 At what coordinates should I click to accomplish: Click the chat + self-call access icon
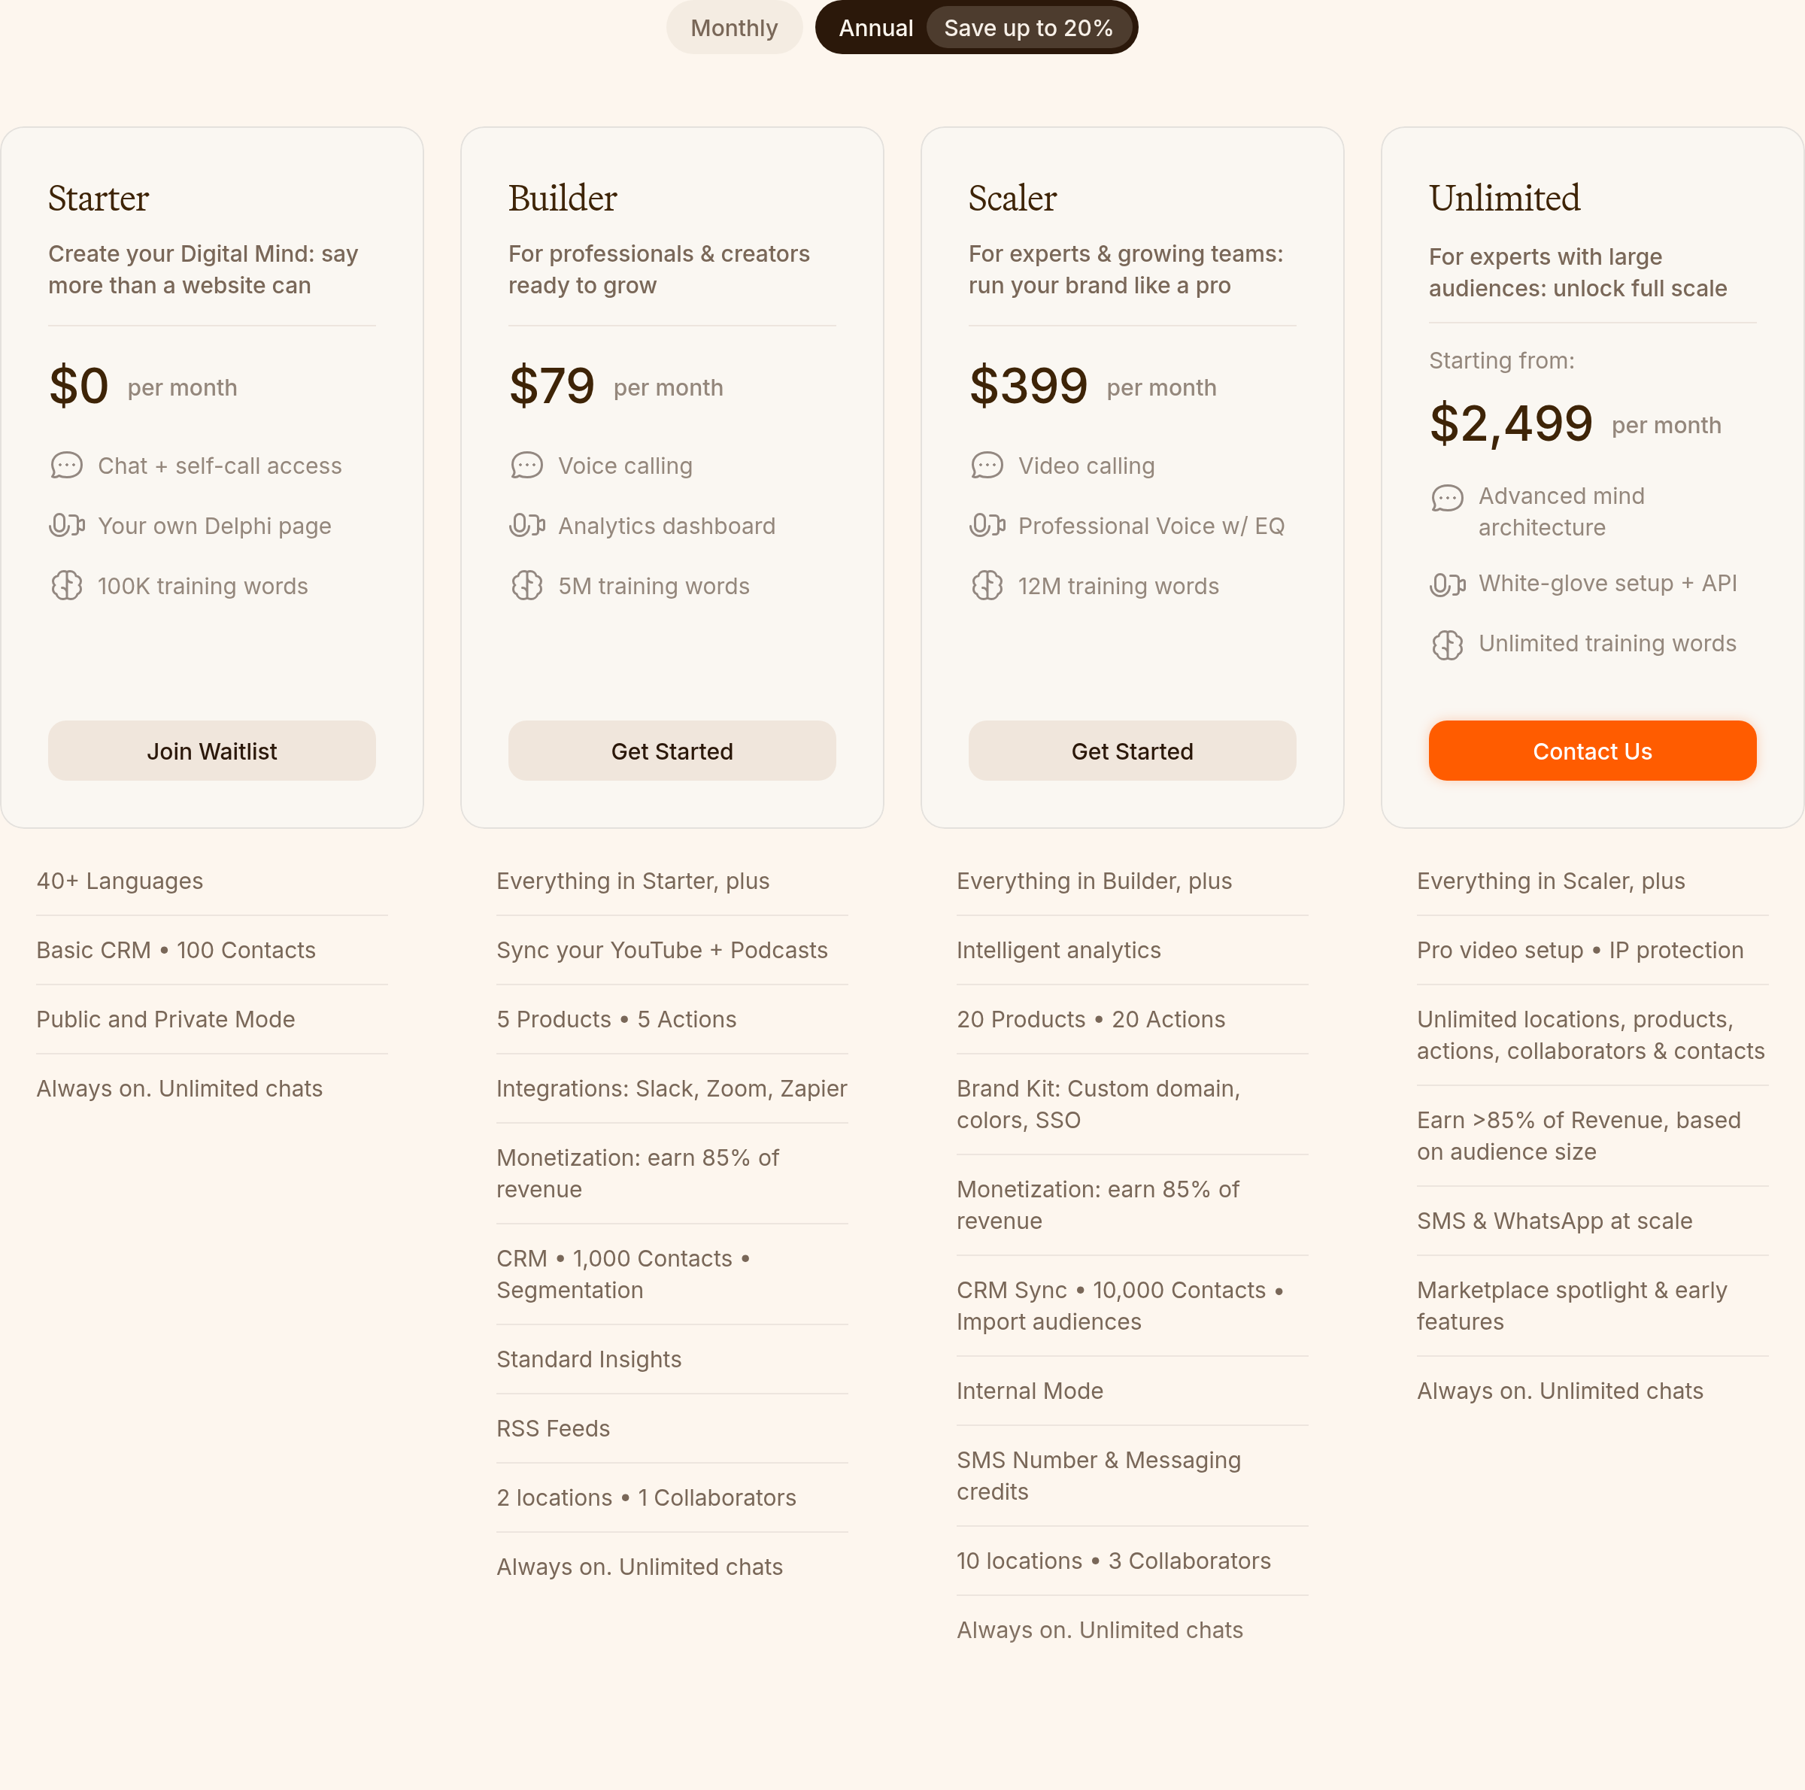(66, 466)
